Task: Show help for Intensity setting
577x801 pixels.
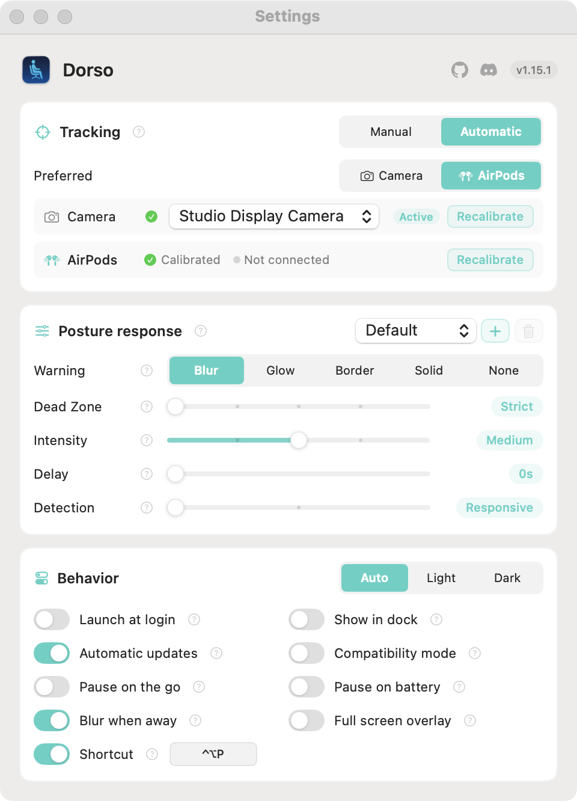Action: pos(147,440)
